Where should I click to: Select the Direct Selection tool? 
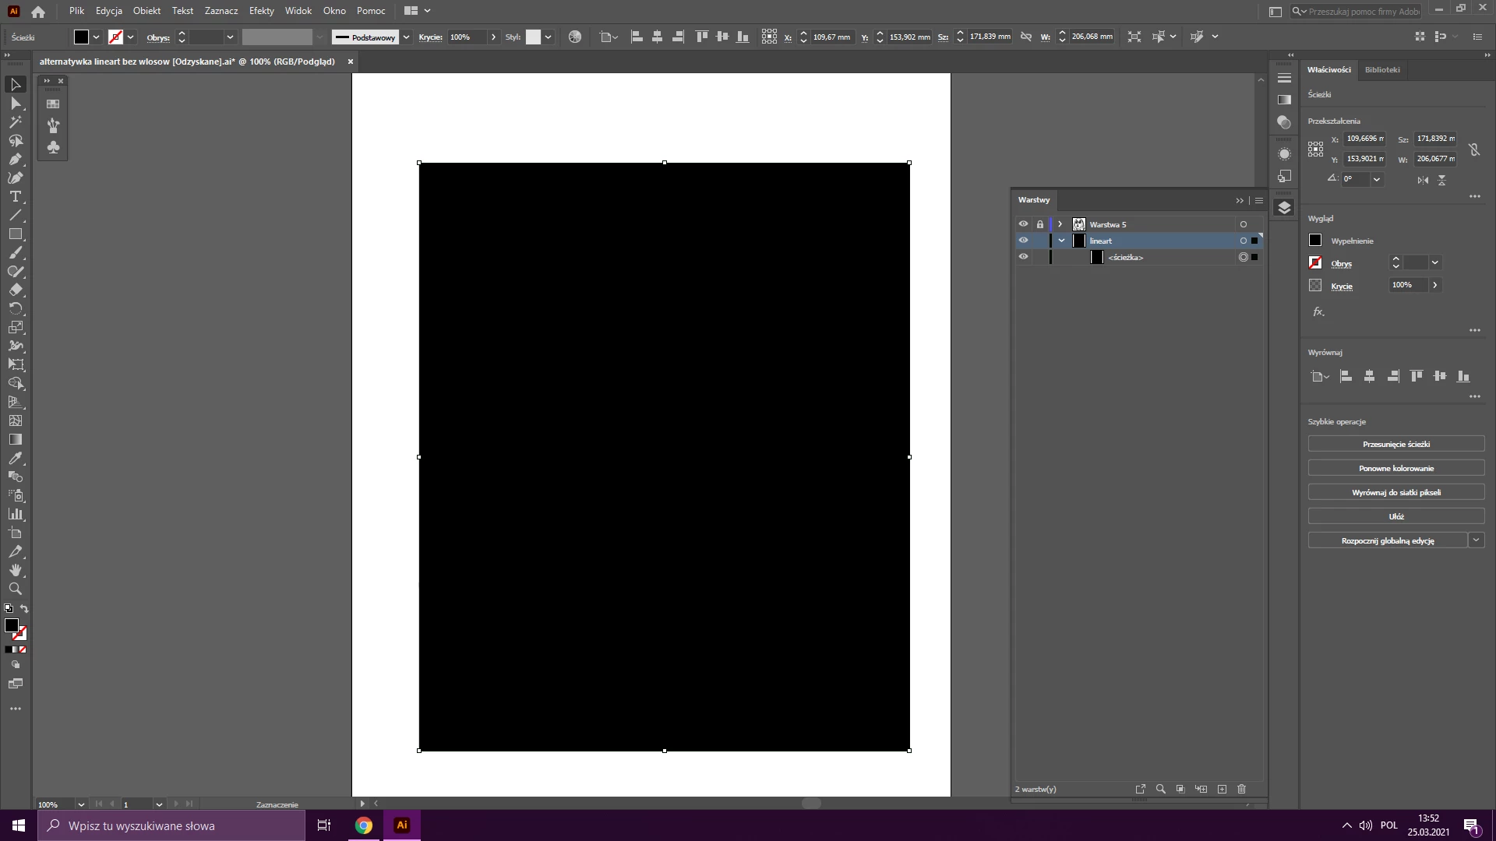(x=15, y=104)
